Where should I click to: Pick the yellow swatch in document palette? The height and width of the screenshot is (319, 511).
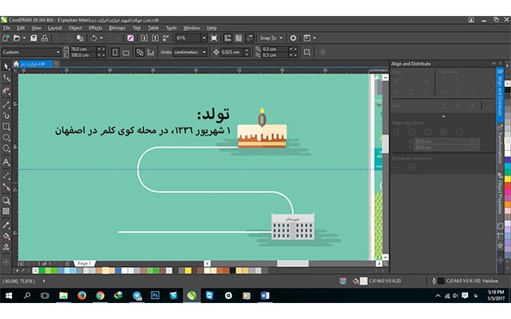point(188,270)
